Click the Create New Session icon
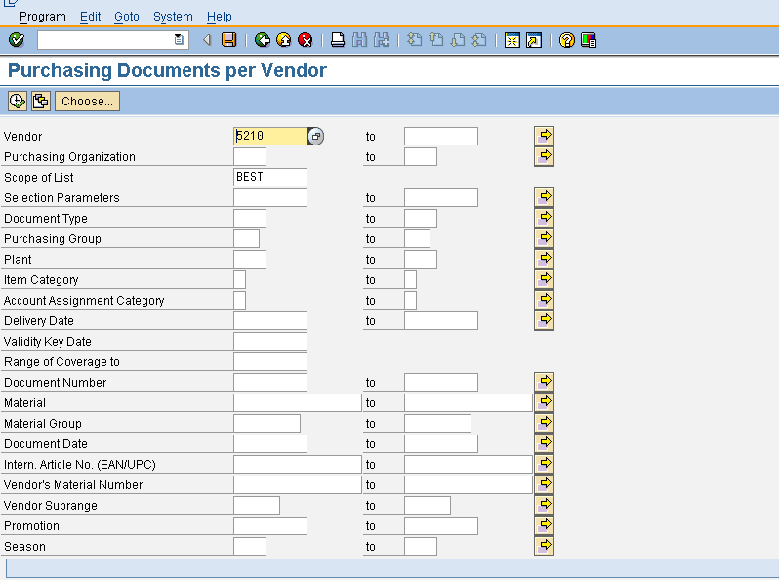The image size is (779, 580). click(x=512, y=40)
